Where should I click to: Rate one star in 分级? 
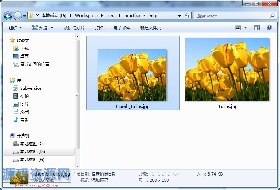coord(152,174)
